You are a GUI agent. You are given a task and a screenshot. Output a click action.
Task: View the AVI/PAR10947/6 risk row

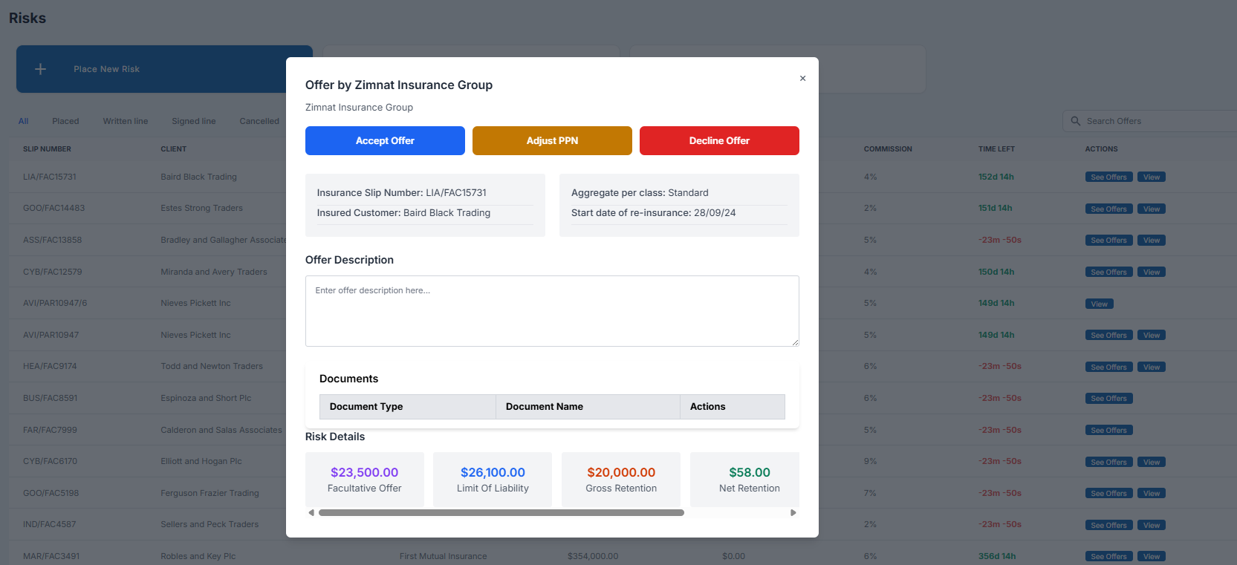click(1099, 304)
